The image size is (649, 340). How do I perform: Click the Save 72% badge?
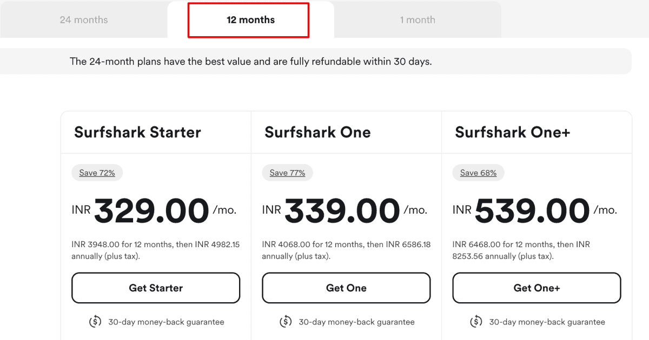(97, 173)
